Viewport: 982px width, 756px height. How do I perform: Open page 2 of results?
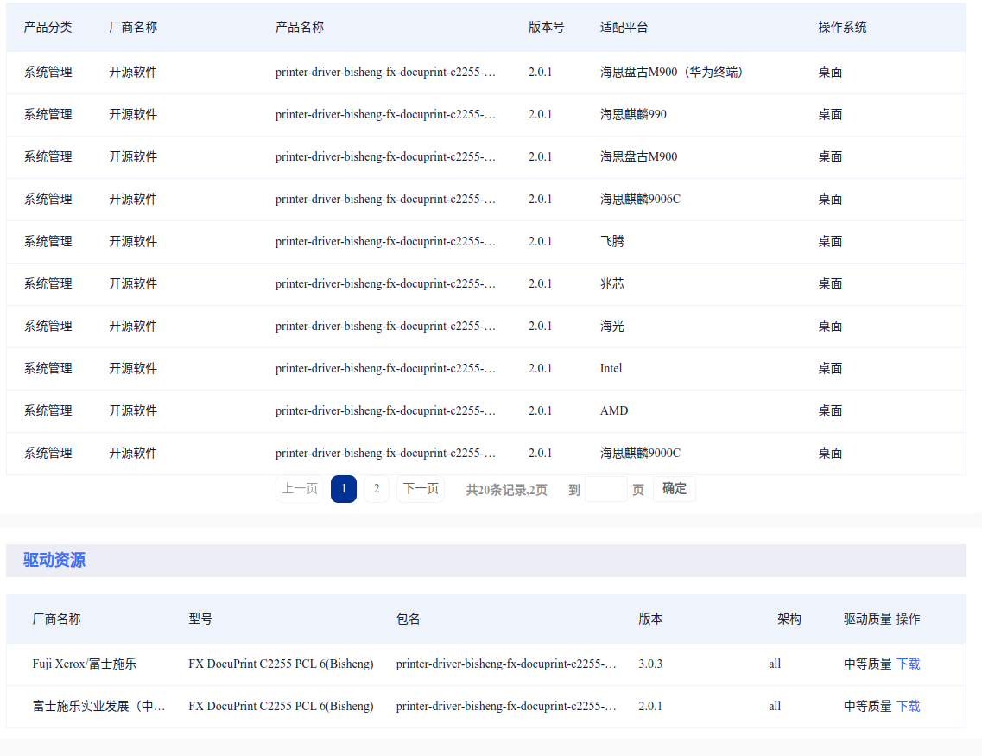click(x=377, y=488)
